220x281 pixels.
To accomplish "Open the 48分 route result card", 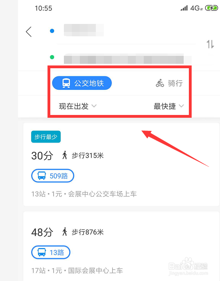I will pos(121,246).
